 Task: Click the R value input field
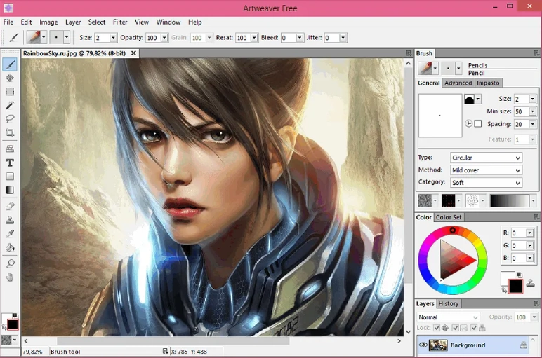click(519, 233)
